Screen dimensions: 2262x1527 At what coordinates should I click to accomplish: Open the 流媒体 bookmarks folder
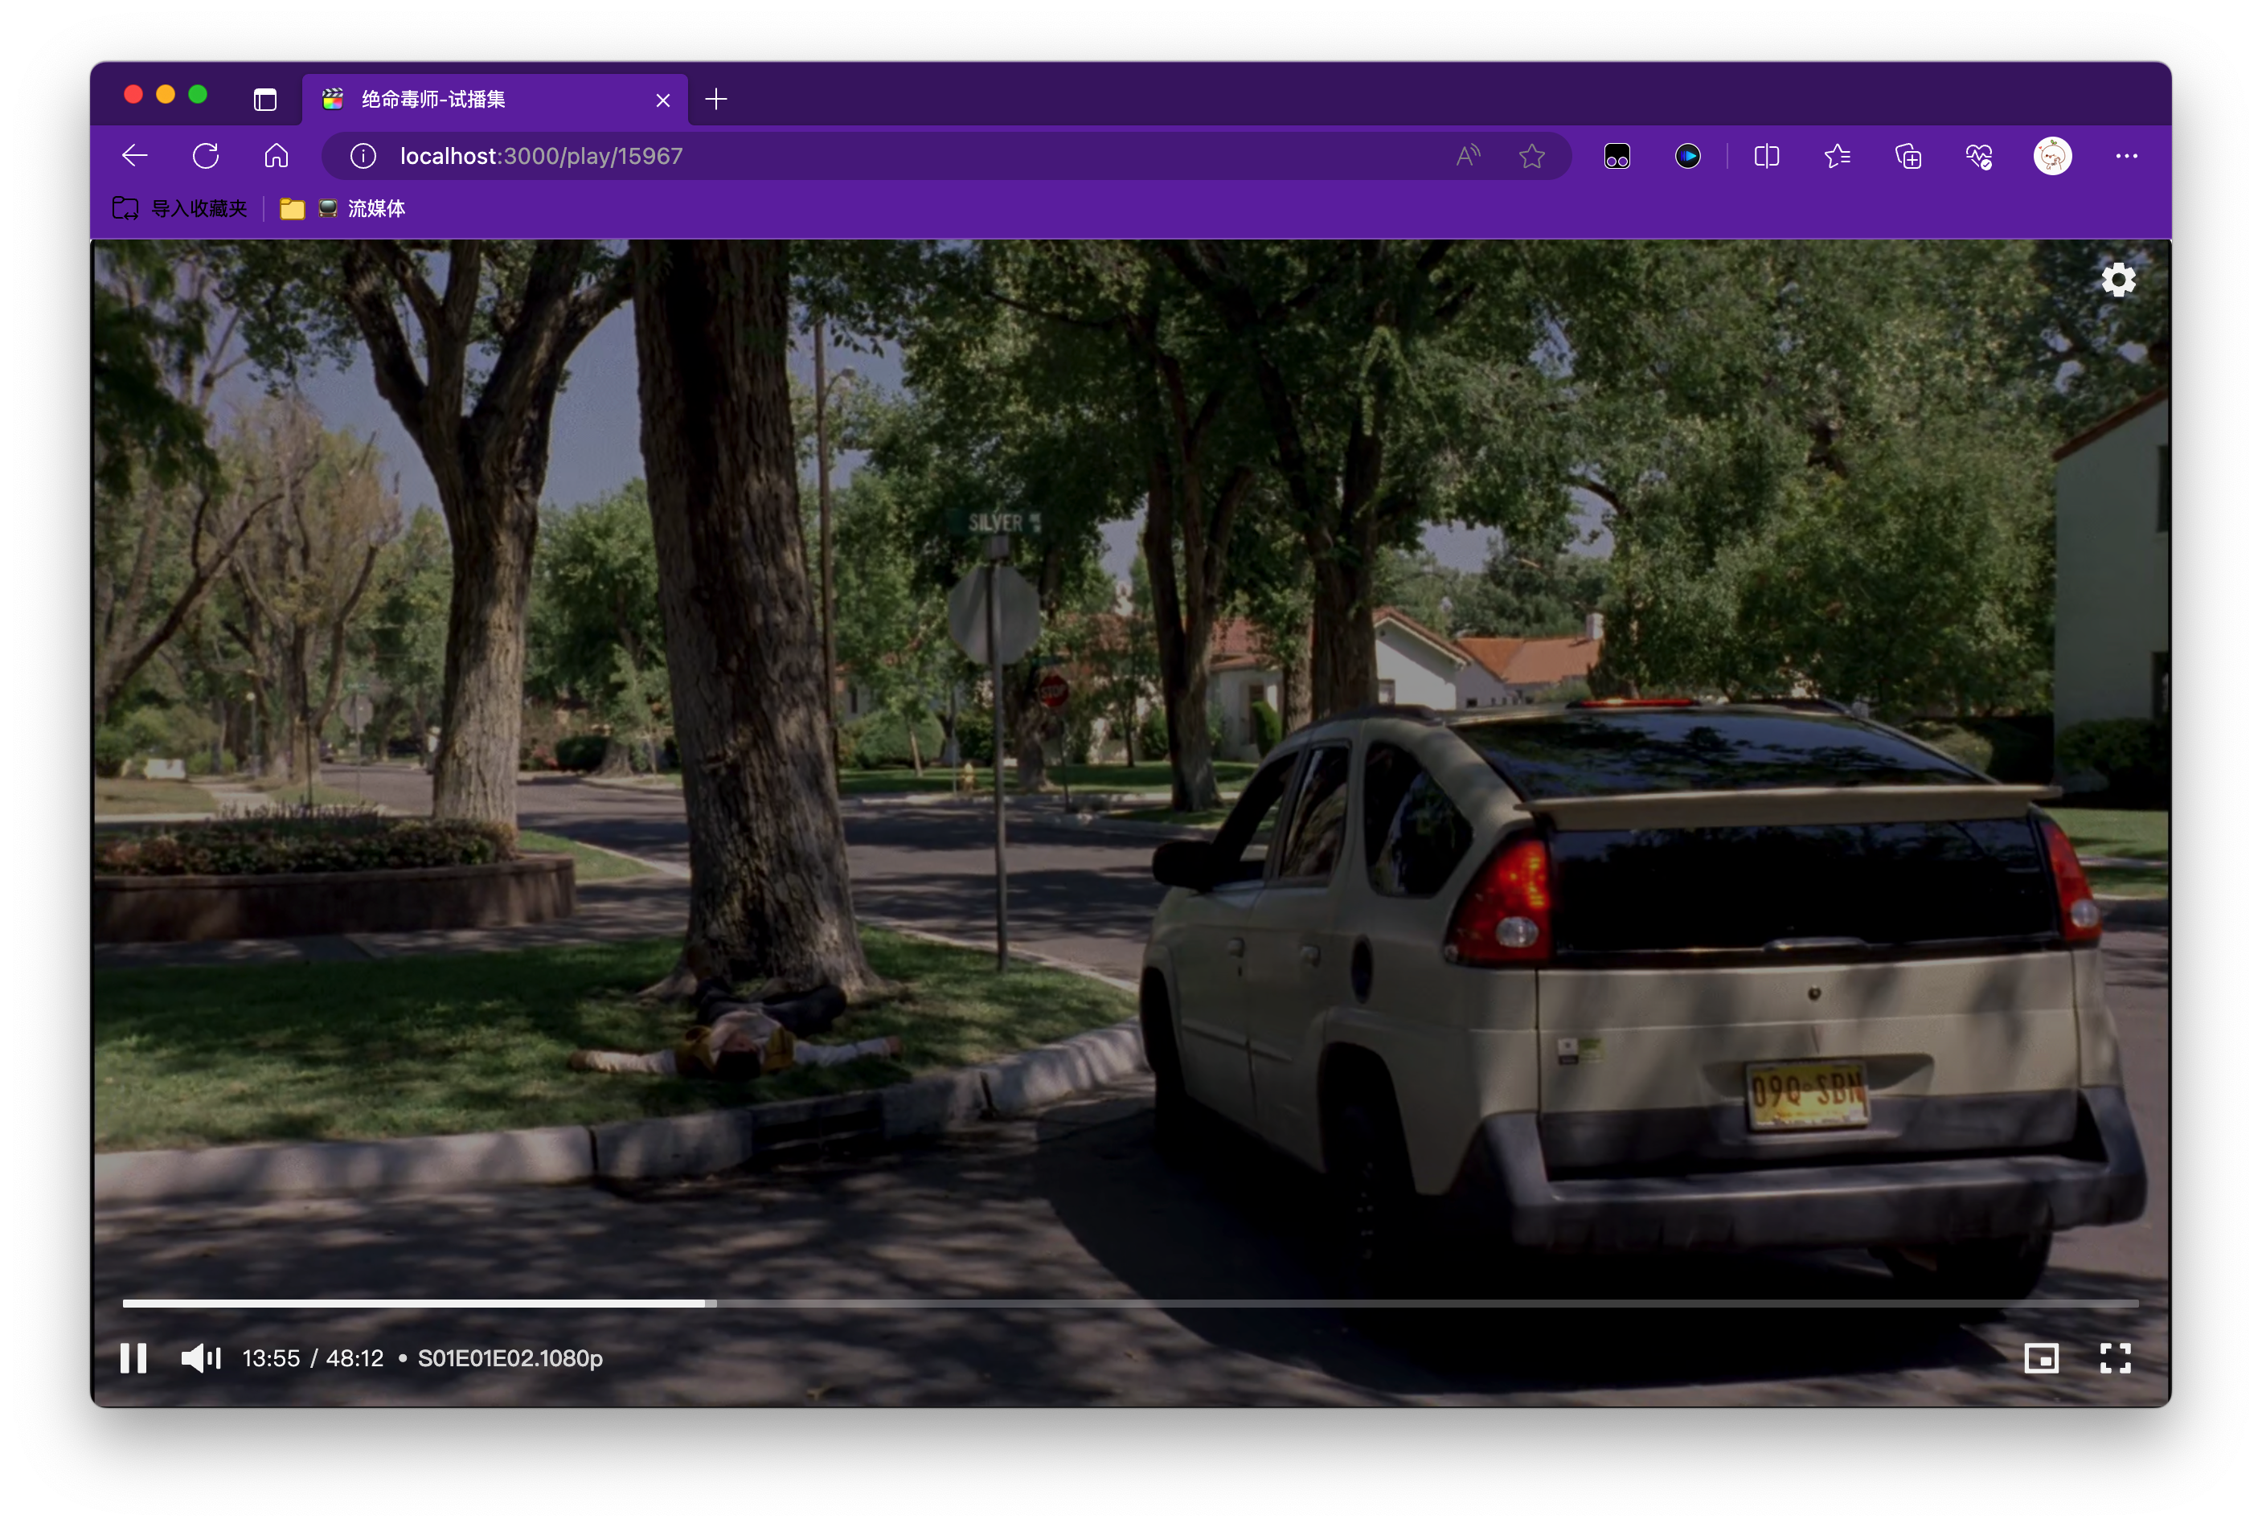coord(342,208)
